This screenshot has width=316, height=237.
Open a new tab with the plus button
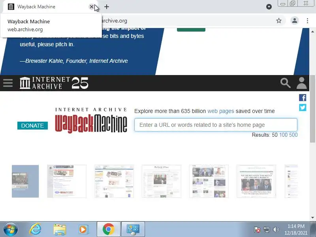[107, 7]
